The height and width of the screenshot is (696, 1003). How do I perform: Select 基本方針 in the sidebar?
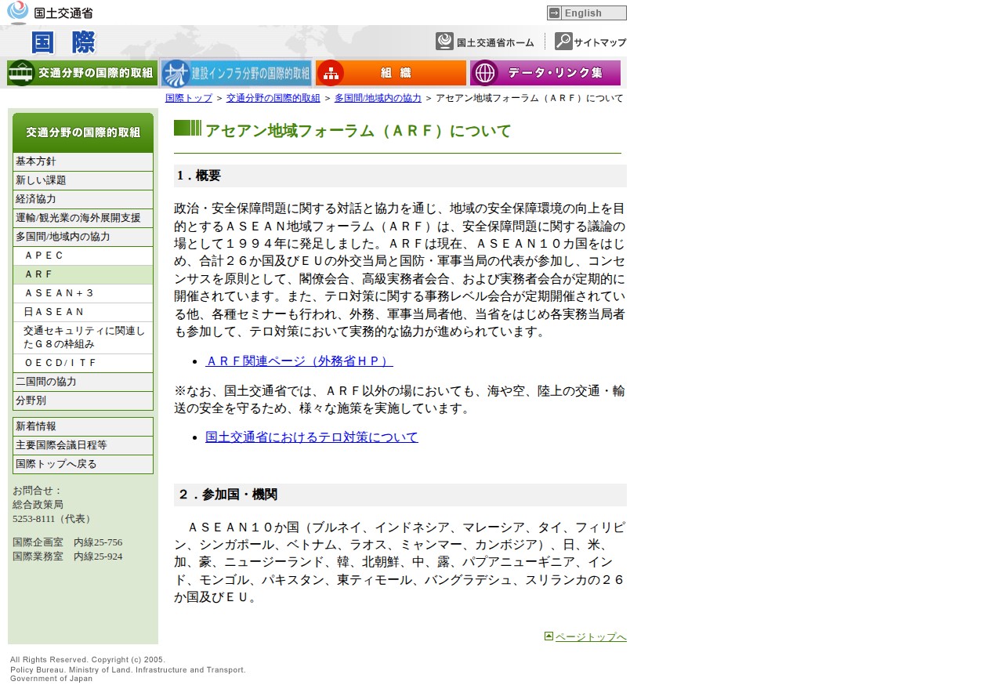coord(83,161)
